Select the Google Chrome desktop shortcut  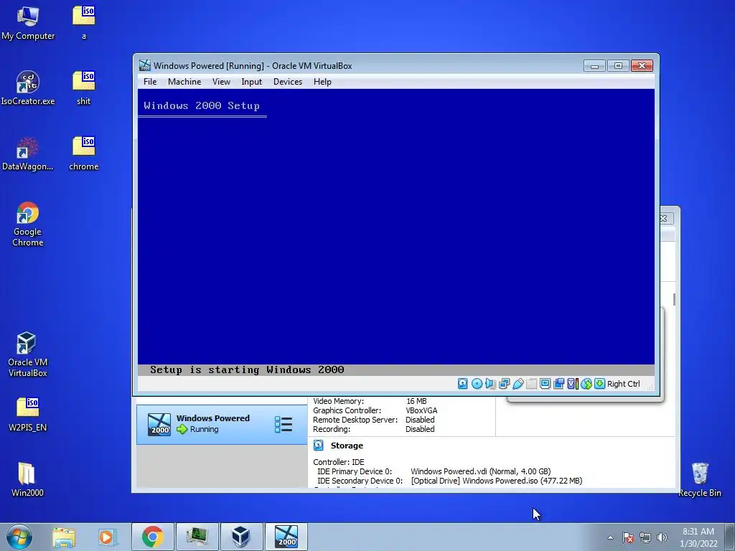(x=28, y=225)
